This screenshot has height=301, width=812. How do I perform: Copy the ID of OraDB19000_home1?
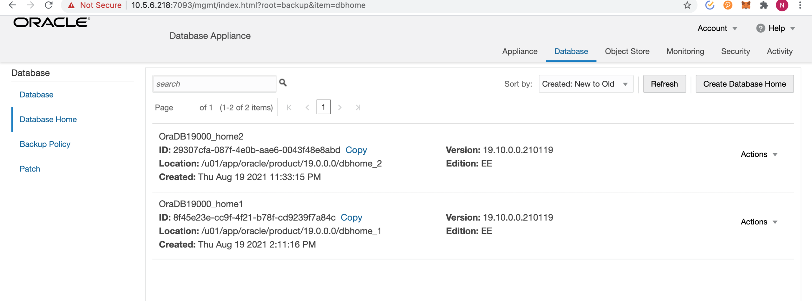tap(351, 217)
